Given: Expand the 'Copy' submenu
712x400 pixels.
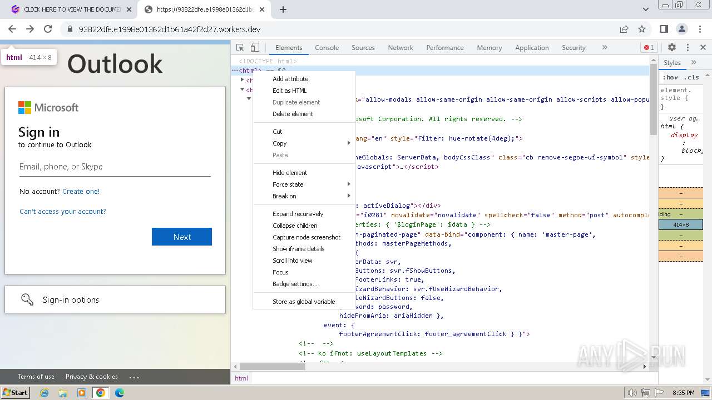Looking at the screenshot, I should [x=304, y=143].
